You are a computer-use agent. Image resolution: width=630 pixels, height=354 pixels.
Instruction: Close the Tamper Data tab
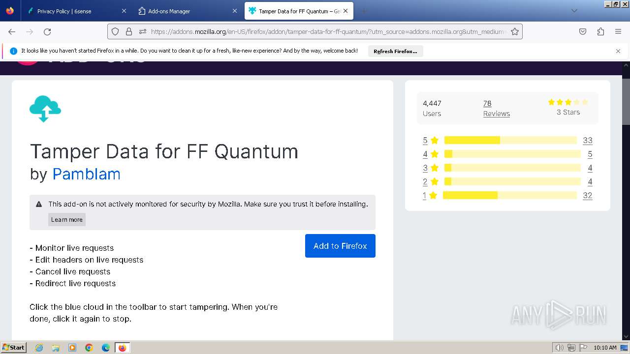[x=346, y=11]
